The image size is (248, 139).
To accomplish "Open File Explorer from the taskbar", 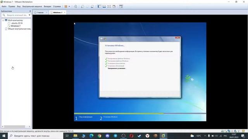I will click(x=75, y=136).
